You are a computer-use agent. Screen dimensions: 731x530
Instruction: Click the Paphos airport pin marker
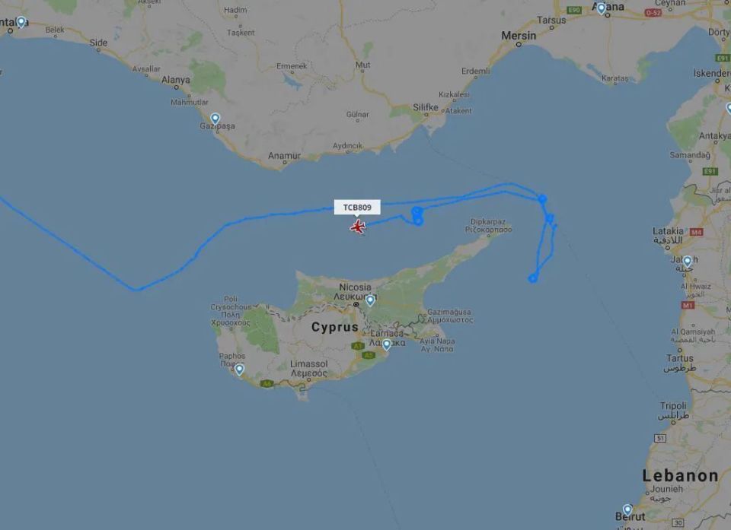239,370
